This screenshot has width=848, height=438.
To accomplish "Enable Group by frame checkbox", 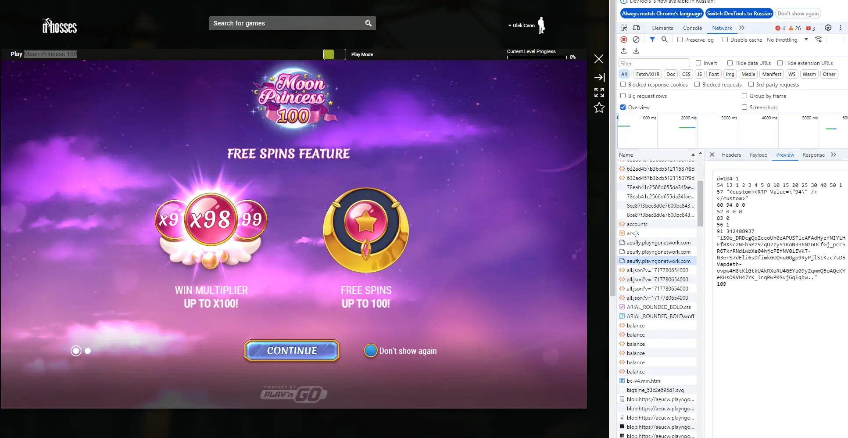I will click(x=744, y=96).
